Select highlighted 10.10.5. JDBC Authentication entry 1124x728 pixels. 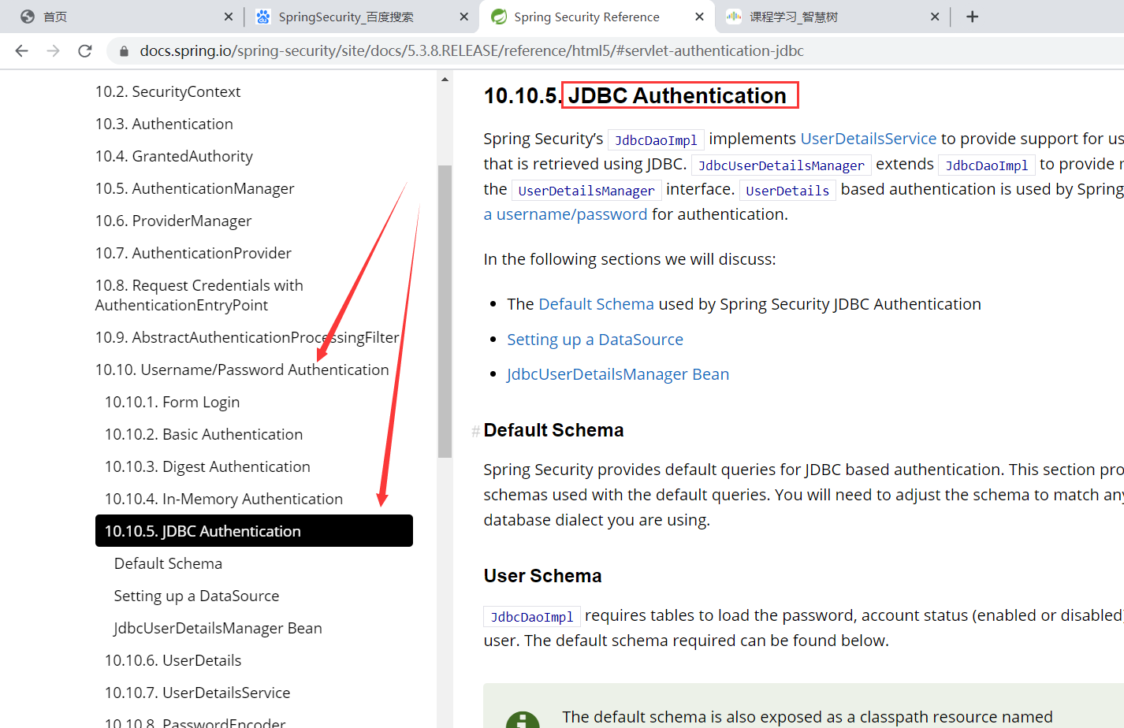point(254,531)
